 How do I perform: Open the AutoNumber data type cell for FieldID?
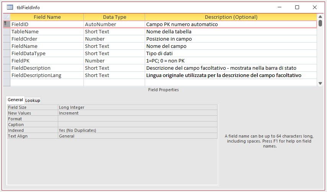114,25
